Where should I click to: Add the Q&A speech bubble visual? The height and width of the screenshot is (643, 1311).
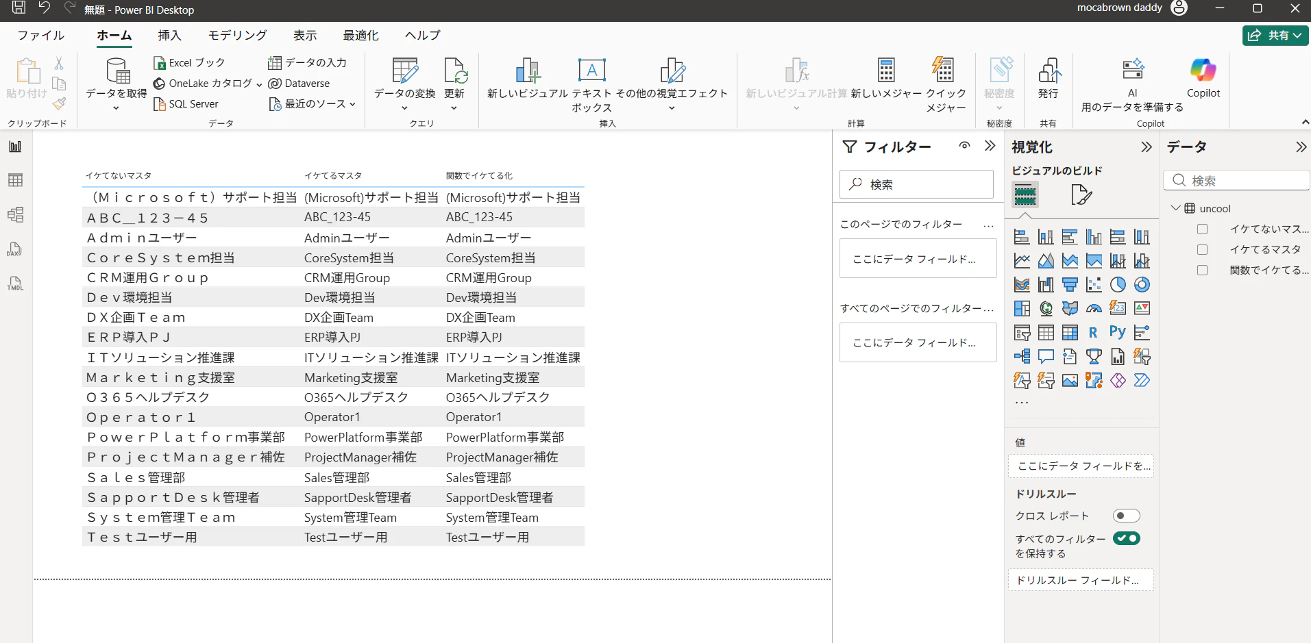pyautogui.click(x=1046, y=357)
